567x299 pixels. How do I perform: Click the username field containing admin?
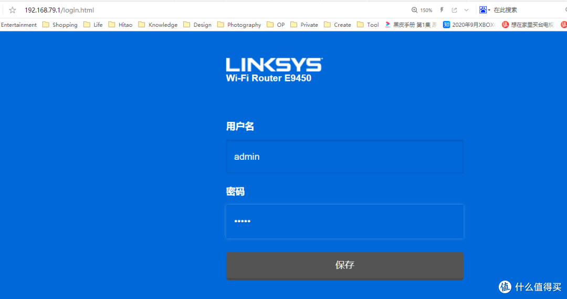point(344,157)
